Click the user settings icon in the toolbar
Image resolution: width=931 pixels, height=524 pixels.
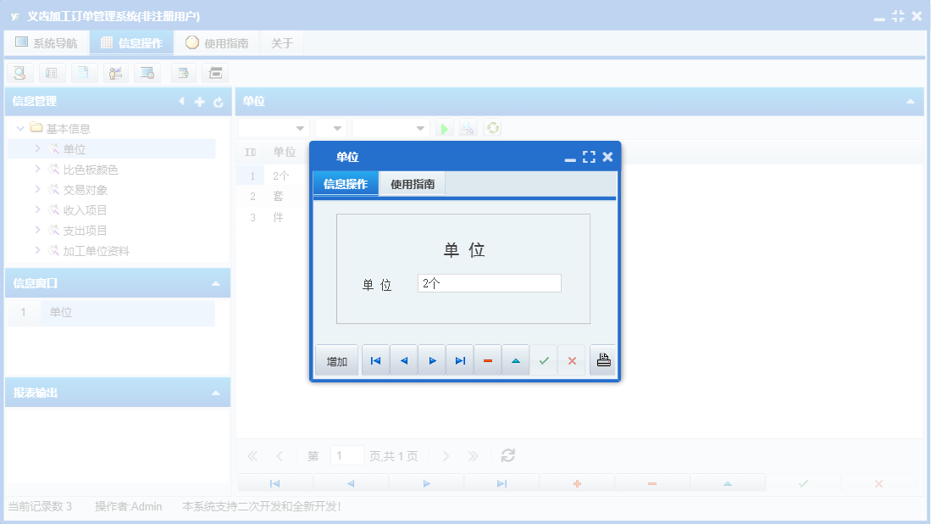[x=116, y=73]
